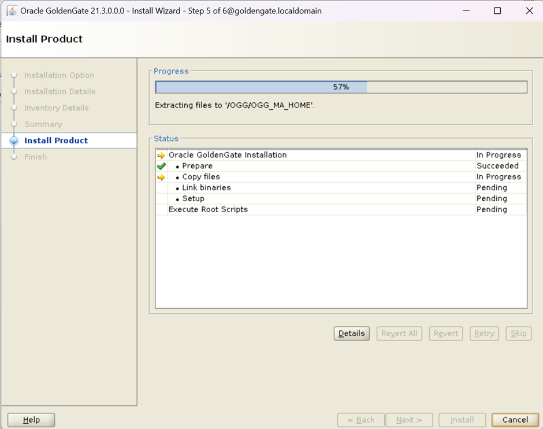Maximize the Install Wizard window
The height and width of the screenshot is (429, 543).
pyautogui.click(x=497, y=11)
